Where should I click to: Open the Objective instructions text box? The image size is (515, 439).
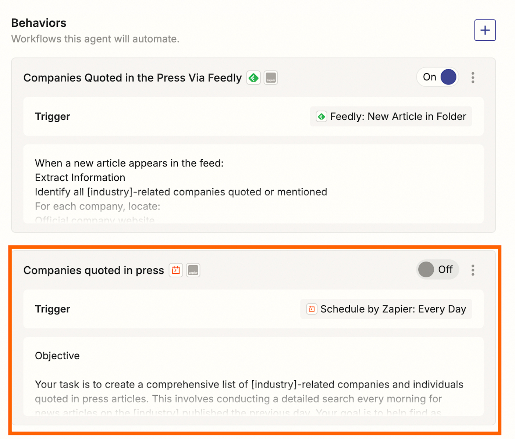tap(253, 377)
